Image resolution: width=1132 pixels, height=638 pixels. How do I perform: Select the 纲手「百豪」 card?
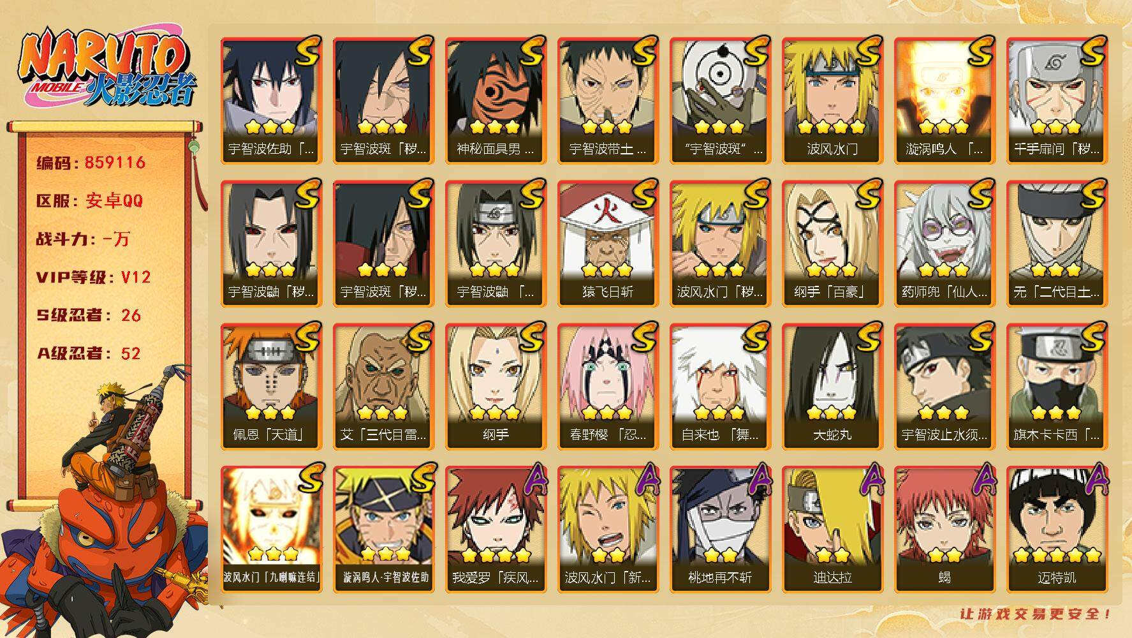[832, 243]
